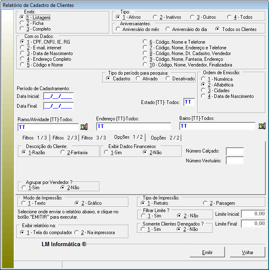The image size is (269, 270).
Task: Focus the Número Calçado input box
Action: pos(234,151)
